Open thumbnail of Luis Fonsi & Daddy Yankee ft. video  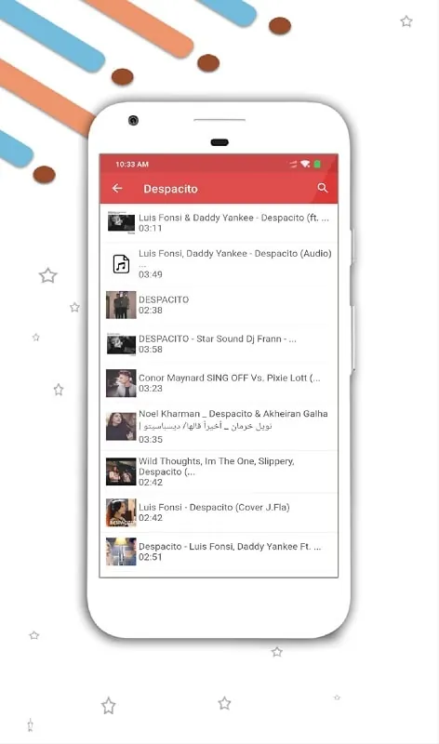point(121,222)
